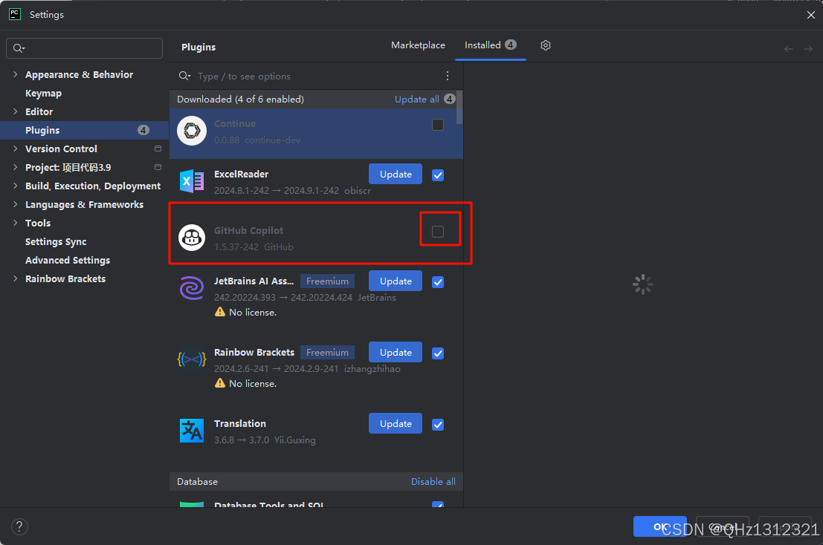The width and height of the screenshot is (823, 545).
Task: Click the PyCharm logo in title bar
Action: click(15, 14)
